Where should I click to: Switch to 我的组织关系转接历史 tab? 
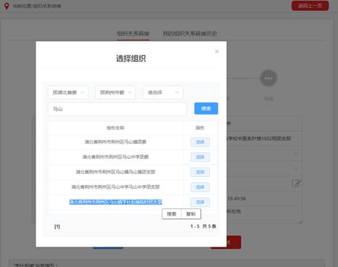(190, 33)
